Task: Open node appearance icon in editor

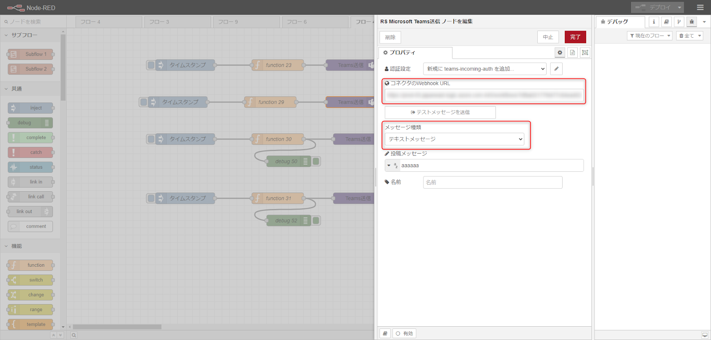Action: [x=585, y=52]
